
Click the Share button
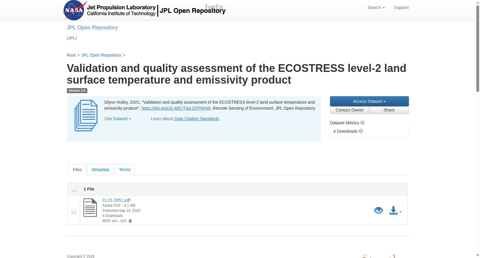point(389,110)
